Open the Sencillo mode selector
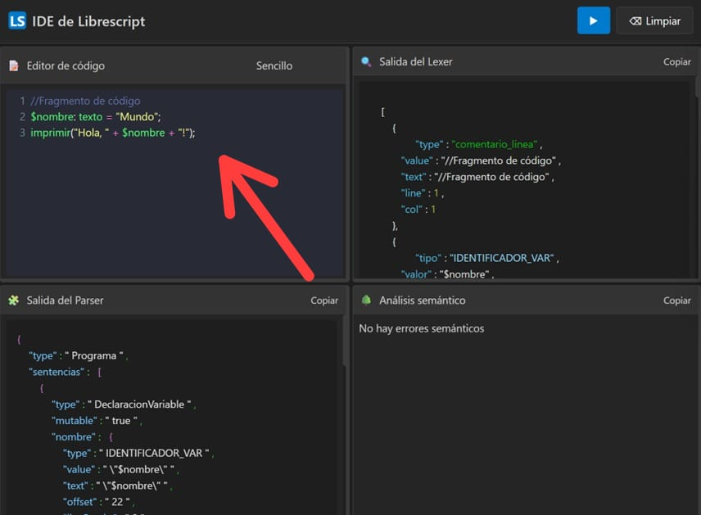 (274, 66)
